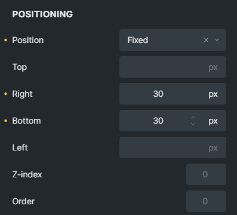
Task: Clear the Fixed position value
Action: pos(206,40)
